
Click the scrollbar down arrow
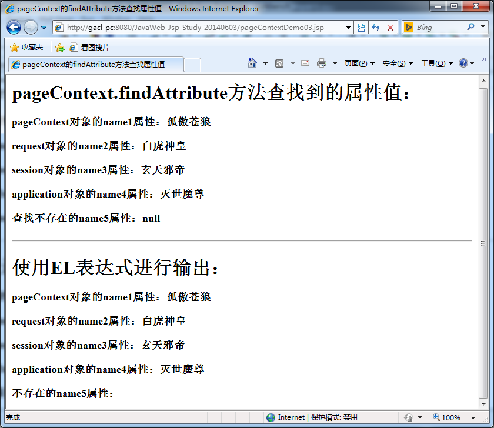(483, 404)
